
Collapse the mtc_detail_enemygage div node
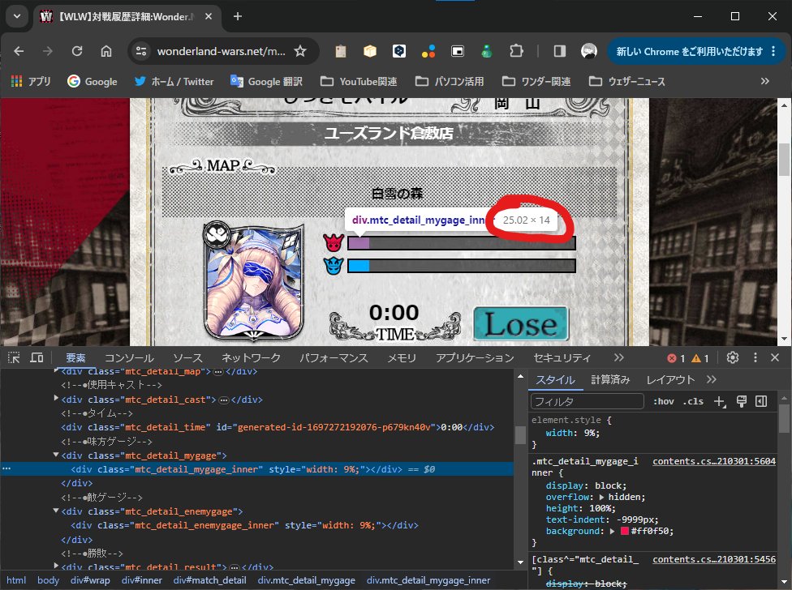click(56, 511)
